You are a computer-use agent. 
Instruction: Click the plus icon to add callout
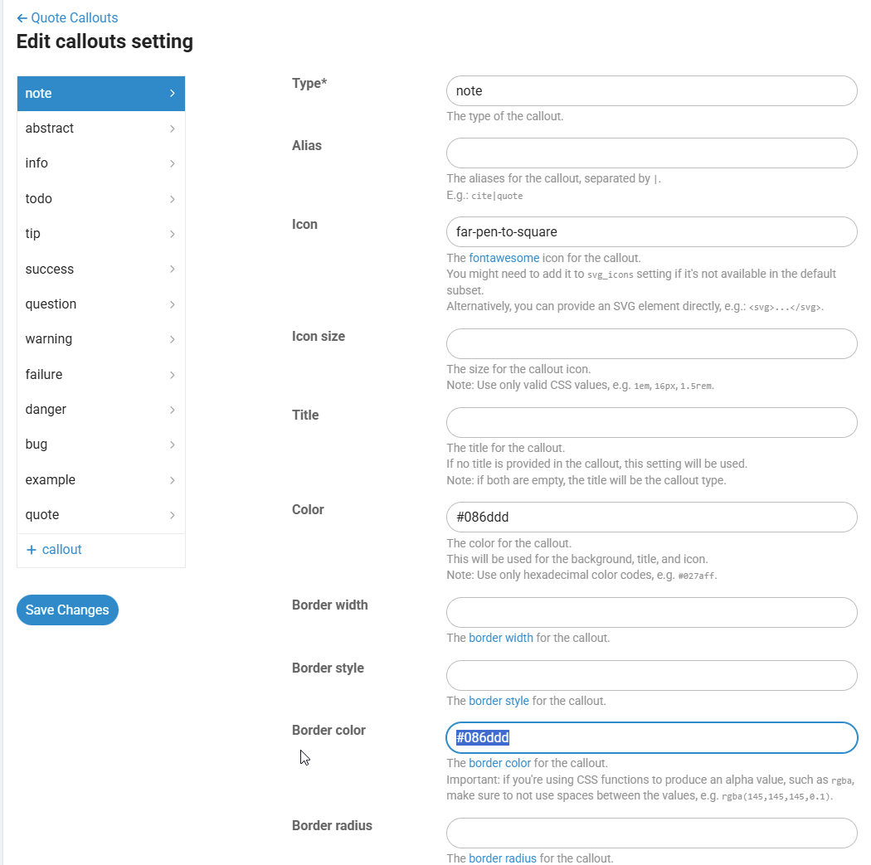click(32, 550)
